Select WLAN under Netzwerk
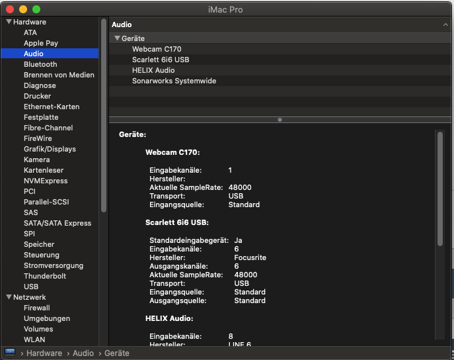The width and height of the screenshot is (454, 360). [34, 339]
